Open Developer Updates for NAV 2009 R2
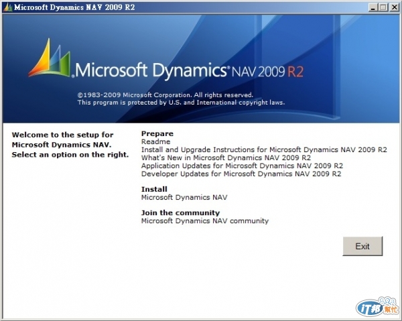This screenshot has width=402, height=321. [241, 174]
